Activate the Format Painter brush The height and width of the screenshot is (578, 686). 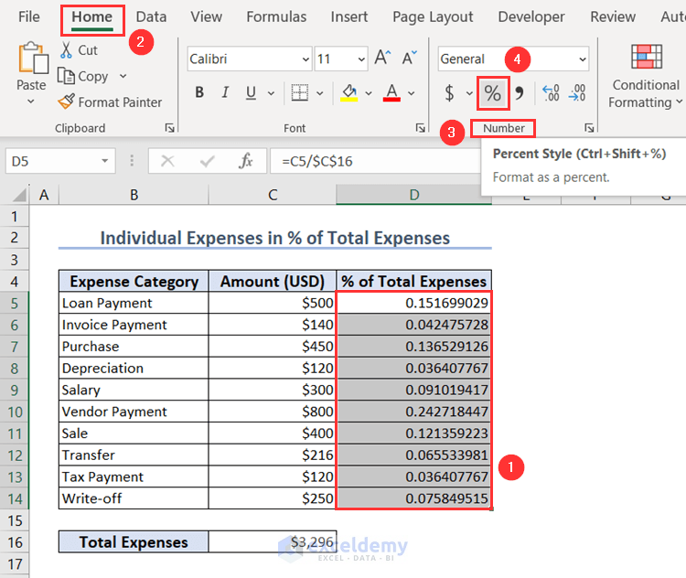point(67,102)
